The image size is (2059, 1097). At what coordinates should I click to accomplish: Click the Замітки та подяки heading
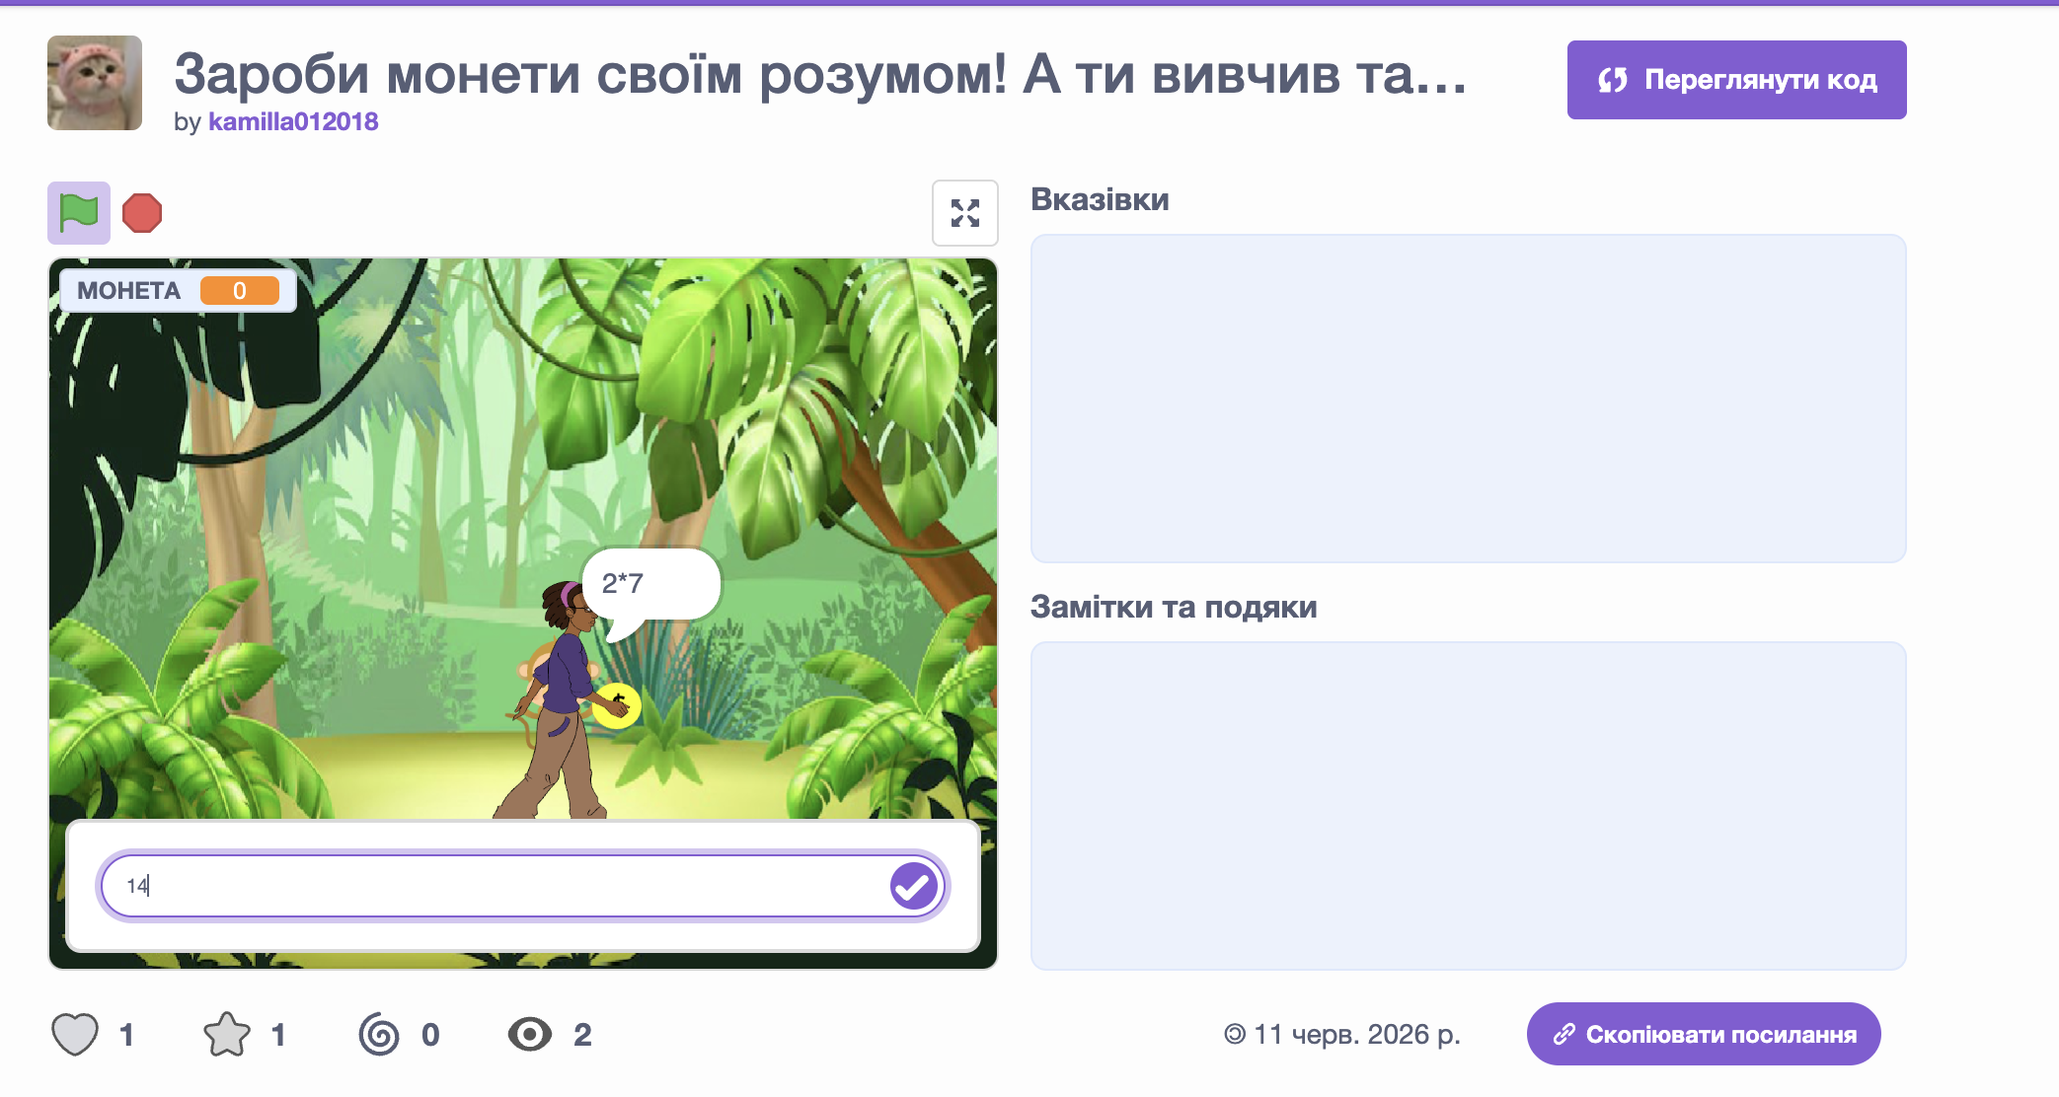coord(1174,607)
